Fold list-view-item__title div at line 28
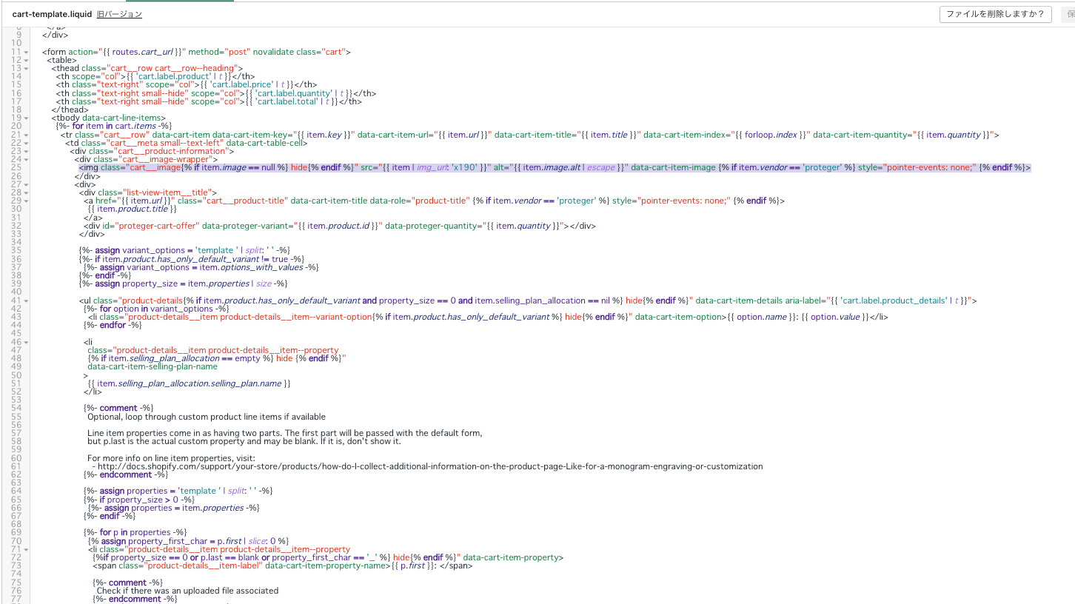Viewport: 1075px width, 604px height. 26,193
